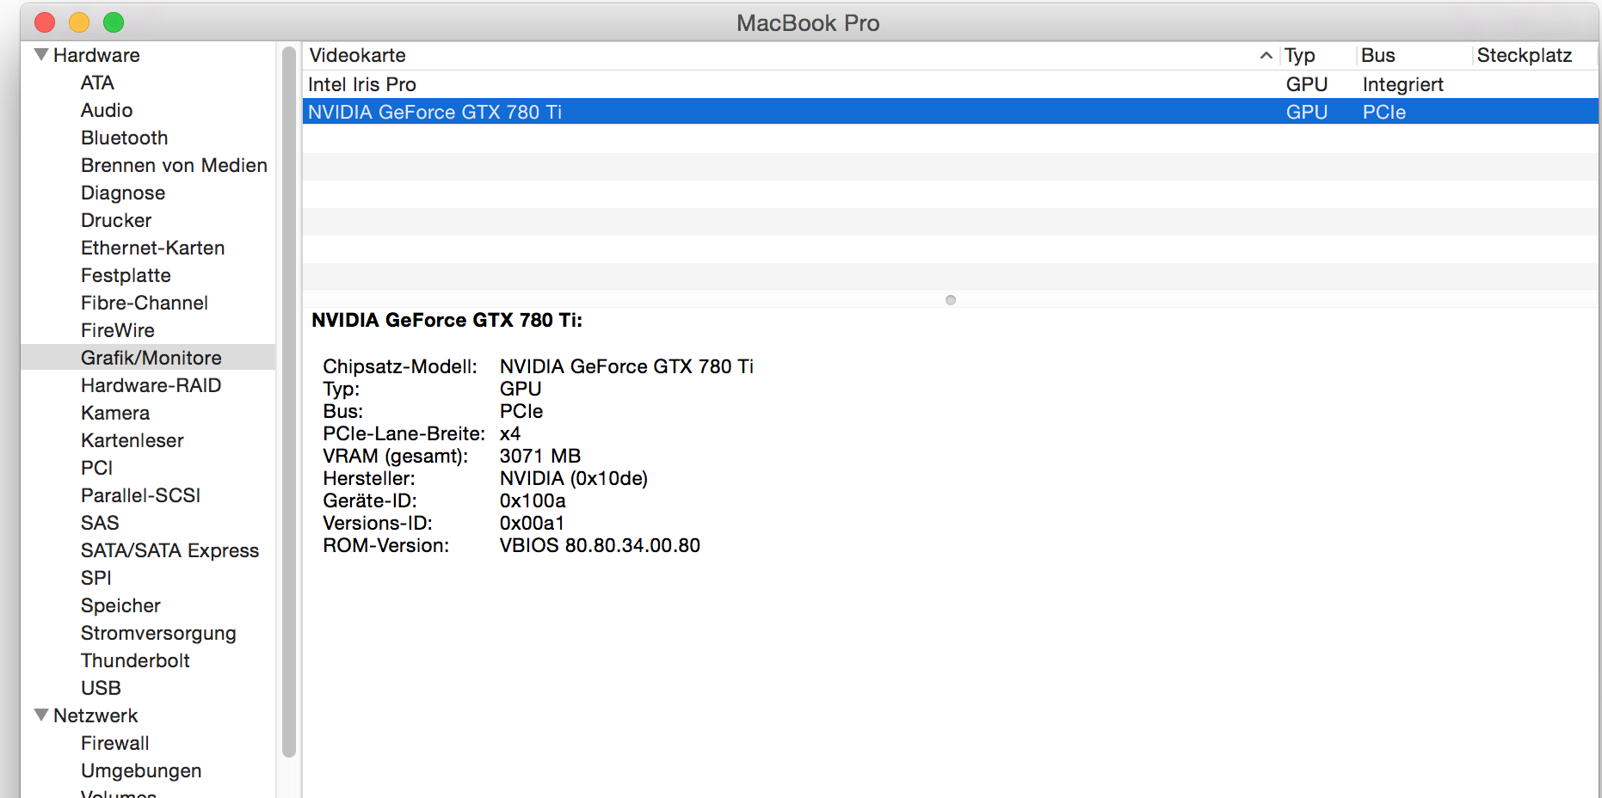Open Parallel-SCSI entry
The height and width of the screenshot is (798, 1602).
[141, 495]
